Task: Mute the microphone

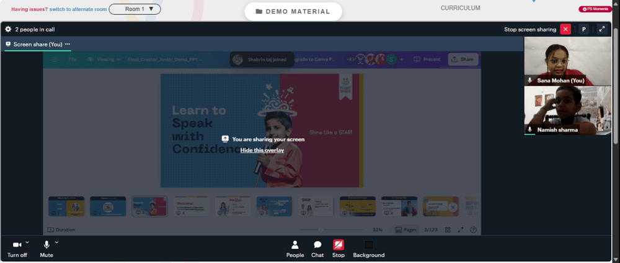Action: click(x=46, y=249)
